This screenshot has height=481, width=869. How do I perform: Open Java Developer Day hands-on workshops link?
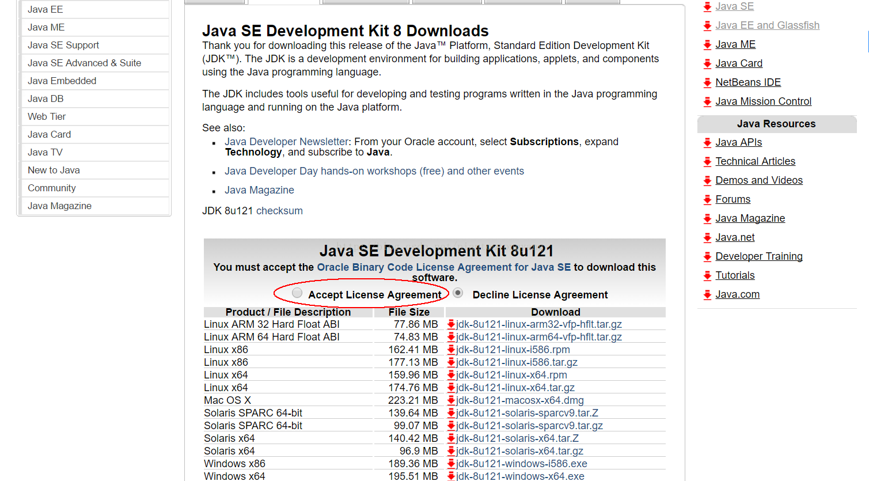(374, 171)
